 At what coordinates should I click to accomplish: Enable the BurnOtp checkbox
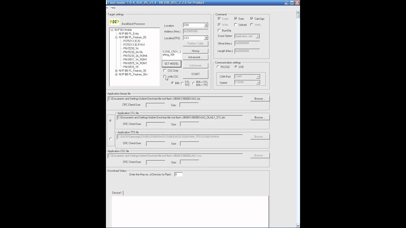tap(219, 31)
